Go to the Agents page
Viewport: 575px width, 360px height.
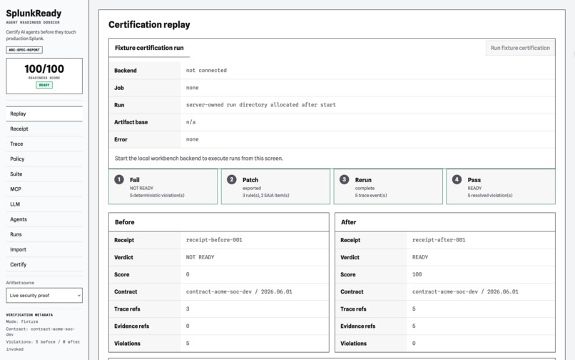pyautogui.click(x=44, y=219)
